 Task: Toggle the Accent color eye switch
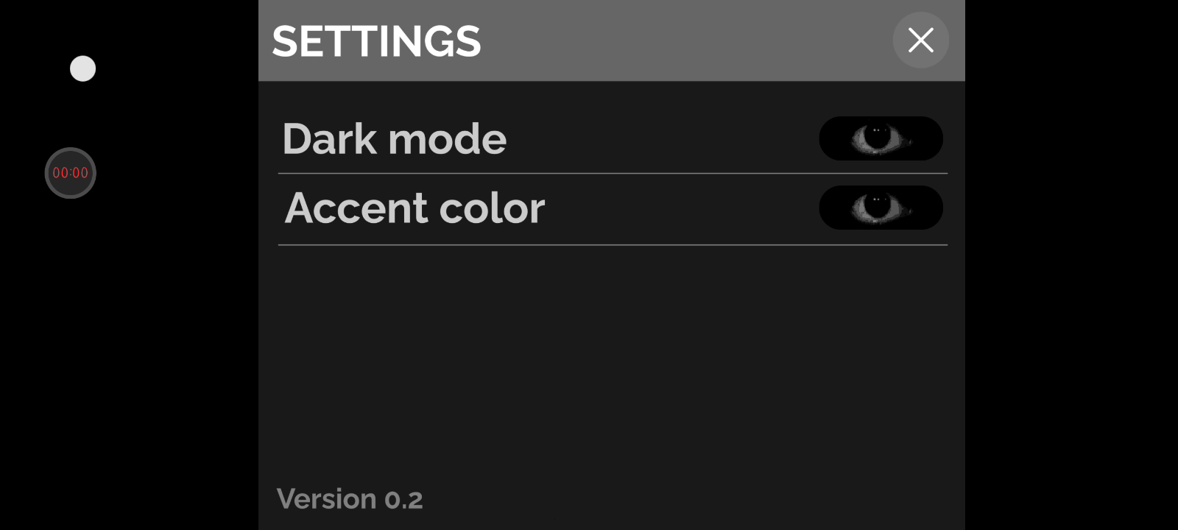point(881,208)
